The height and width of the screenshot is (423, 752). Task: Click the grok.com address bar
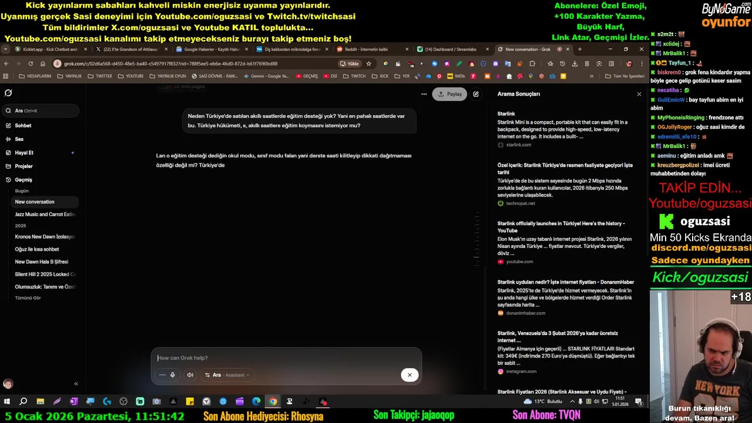194,63
